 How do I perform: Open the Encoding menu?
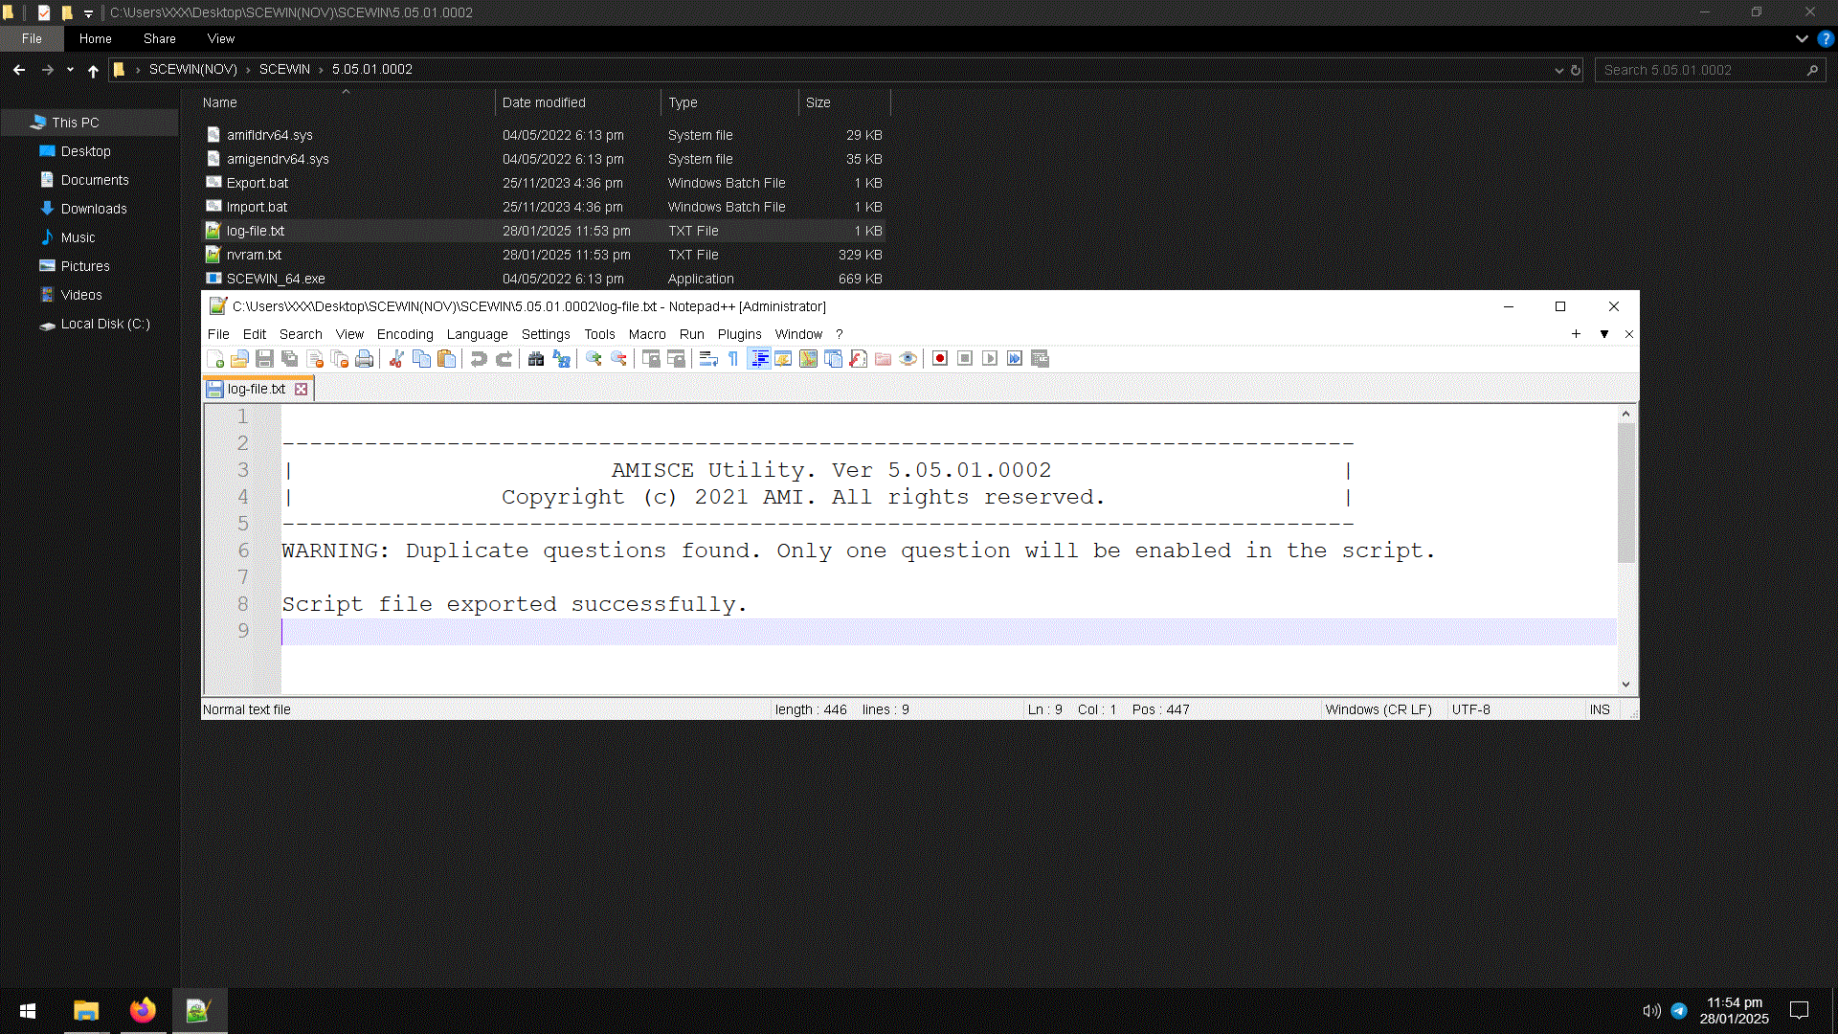click(x=405, y=334)
